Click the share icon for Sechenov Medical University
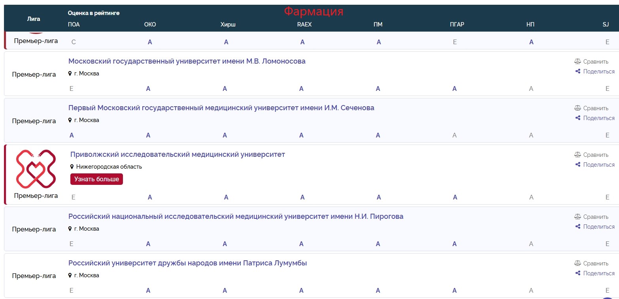Viewport: 619px width, 299px height. pos(577,118)
